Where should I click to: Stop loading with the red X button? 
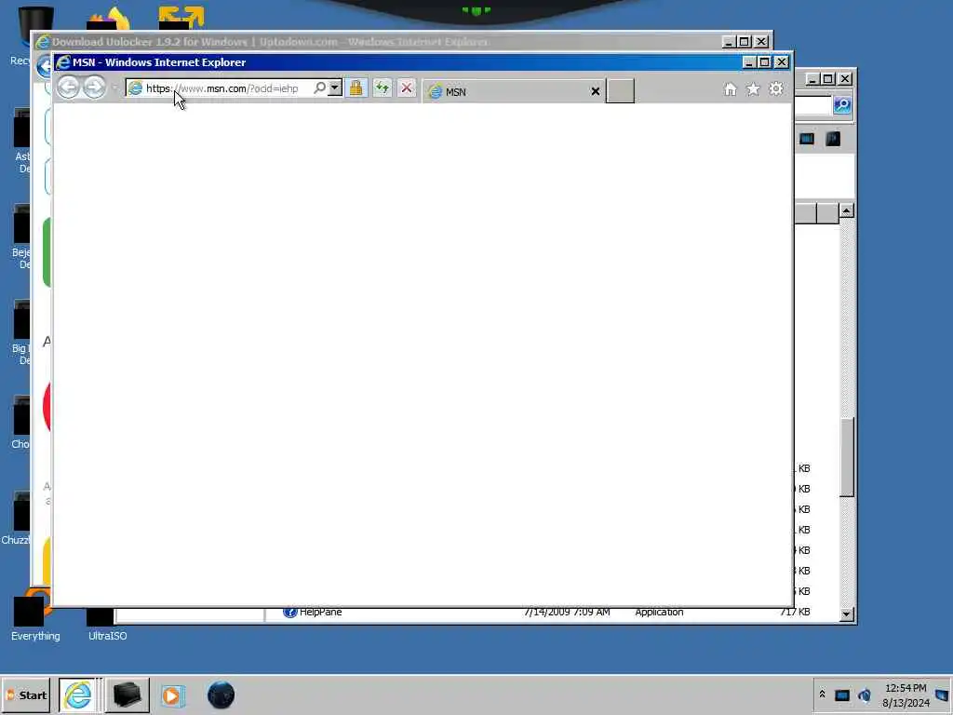click(407, 88)
